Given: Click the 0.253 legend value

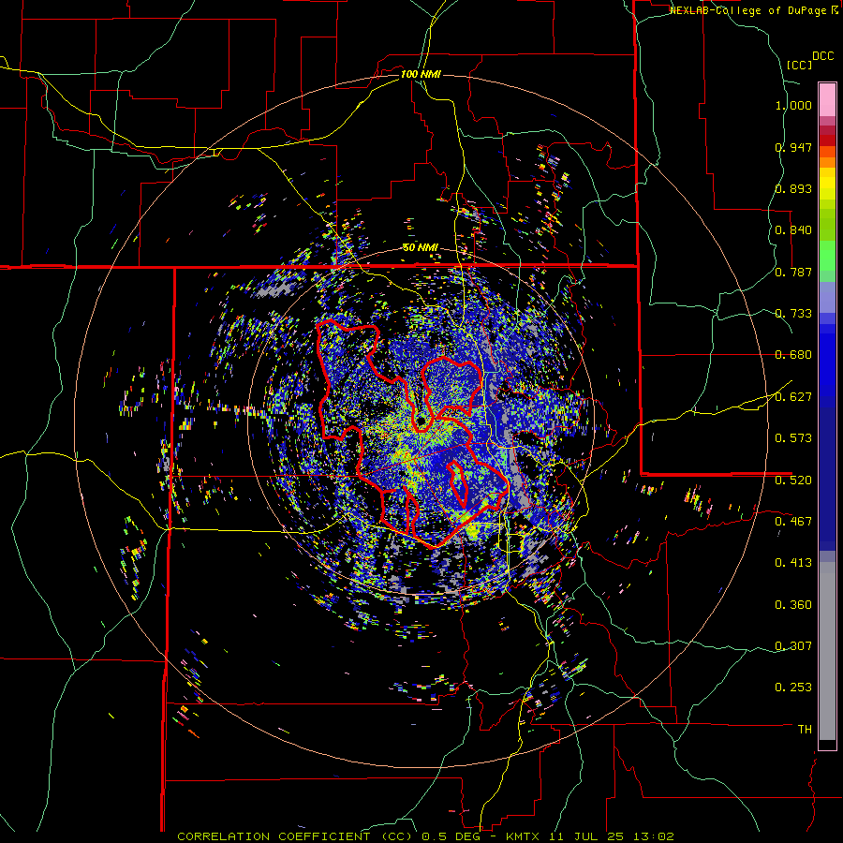Looking at the screenshot, I should pos(793,688).
